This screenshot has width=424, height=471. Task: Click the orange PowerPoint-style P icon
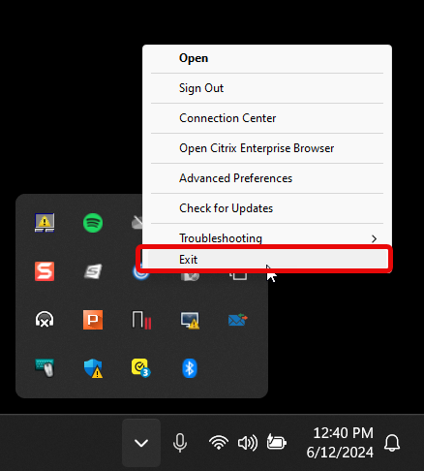(x=93, y=320)
